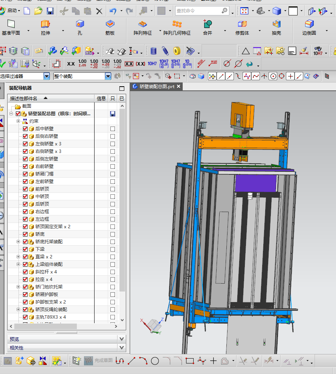Toggle visibility checkbox for 轿厢门楣

[x=25, y=174]
